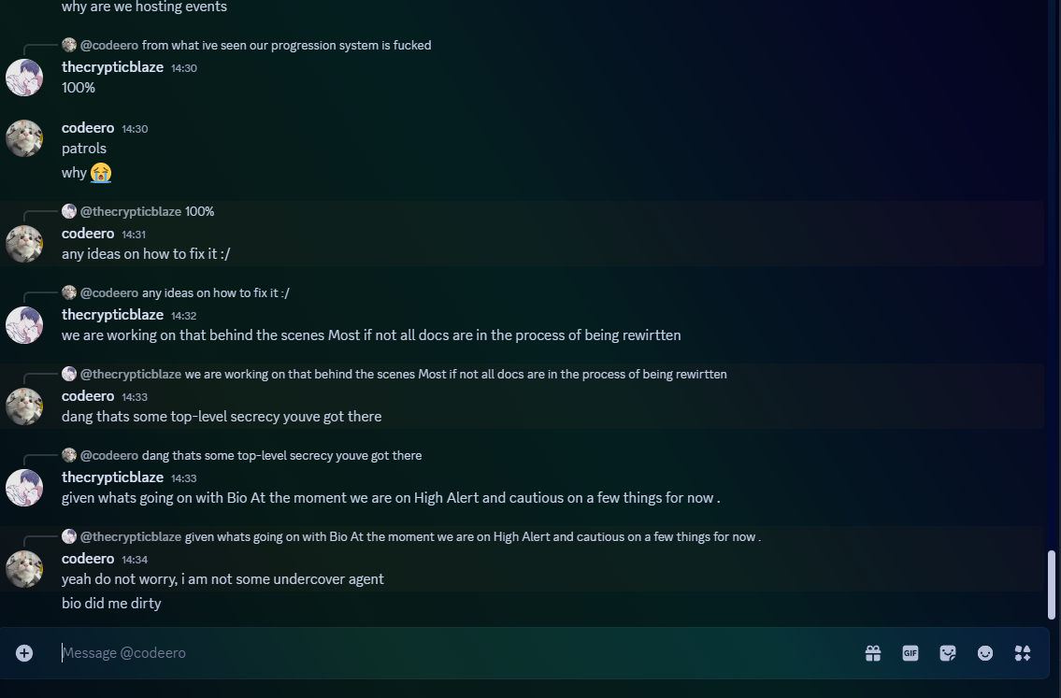Open the gift Nitro icon

pyautogui.click(x=873, y=653)
